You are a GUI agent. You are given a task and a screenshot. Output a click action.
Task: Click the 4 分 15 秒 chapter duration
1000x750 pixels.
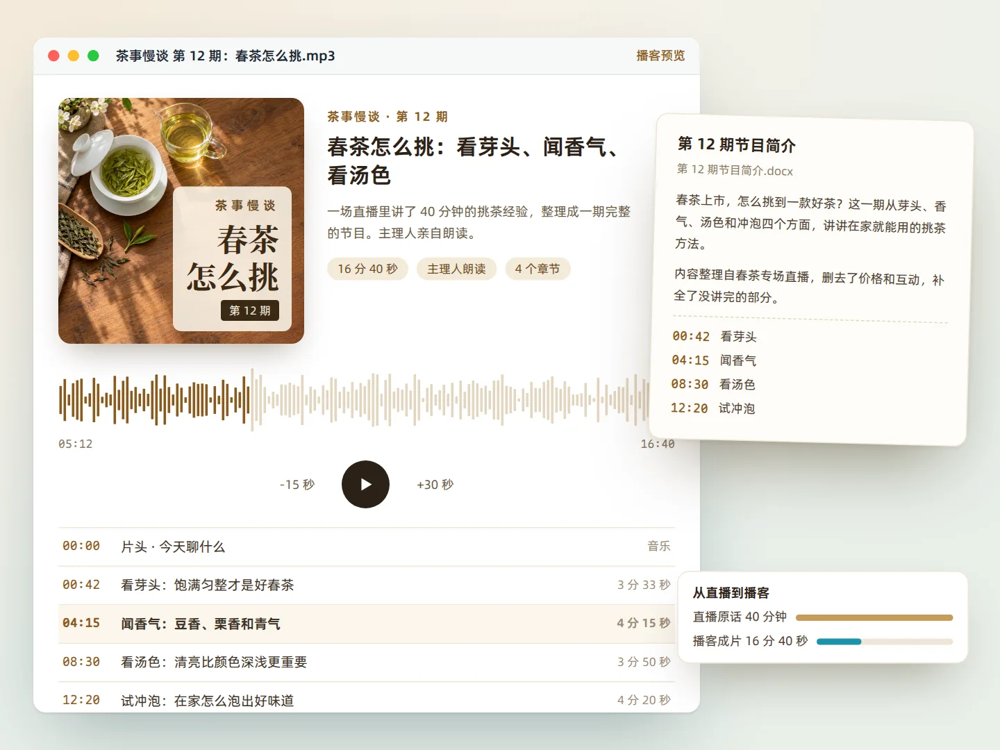point(644,624)
